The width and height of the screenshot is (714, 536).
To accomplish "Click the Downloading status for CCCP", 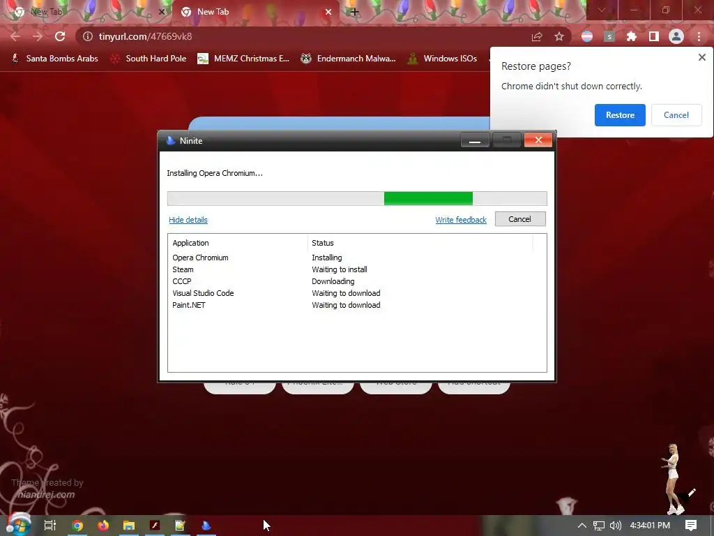I will tap(333, 281).
